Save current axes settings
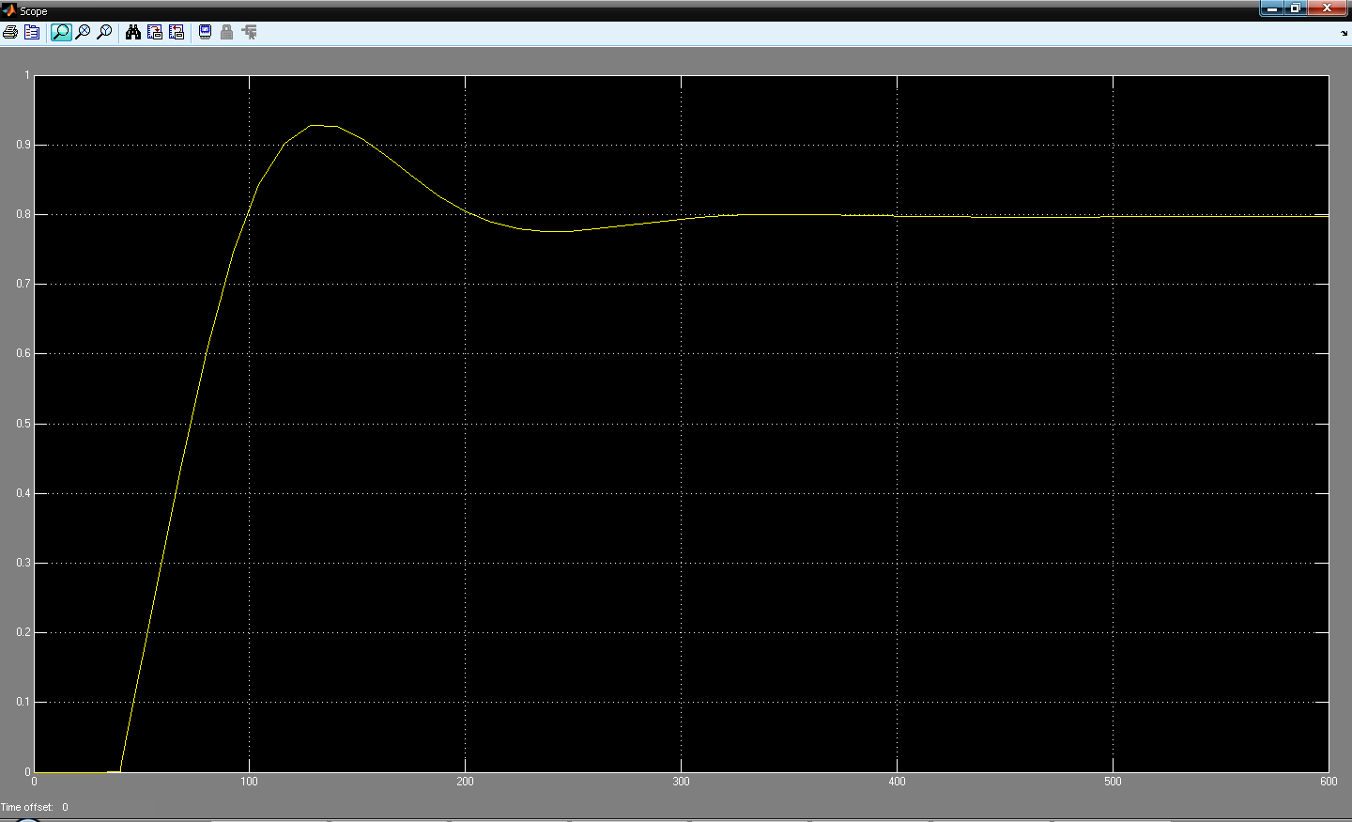1352x822 pixels. 155,32
